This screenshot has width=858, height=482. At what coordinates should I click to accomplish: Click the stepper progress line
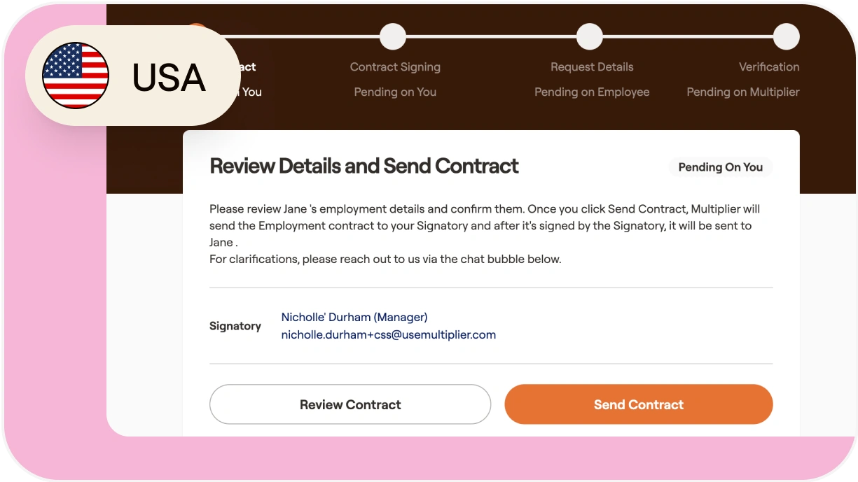point(490,36)
